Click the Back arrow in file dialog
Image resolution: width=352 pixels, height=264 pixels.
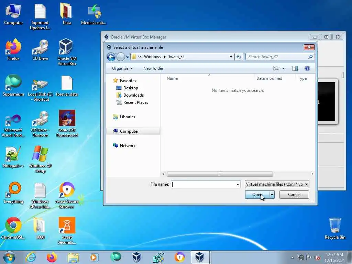pos(111,57)
